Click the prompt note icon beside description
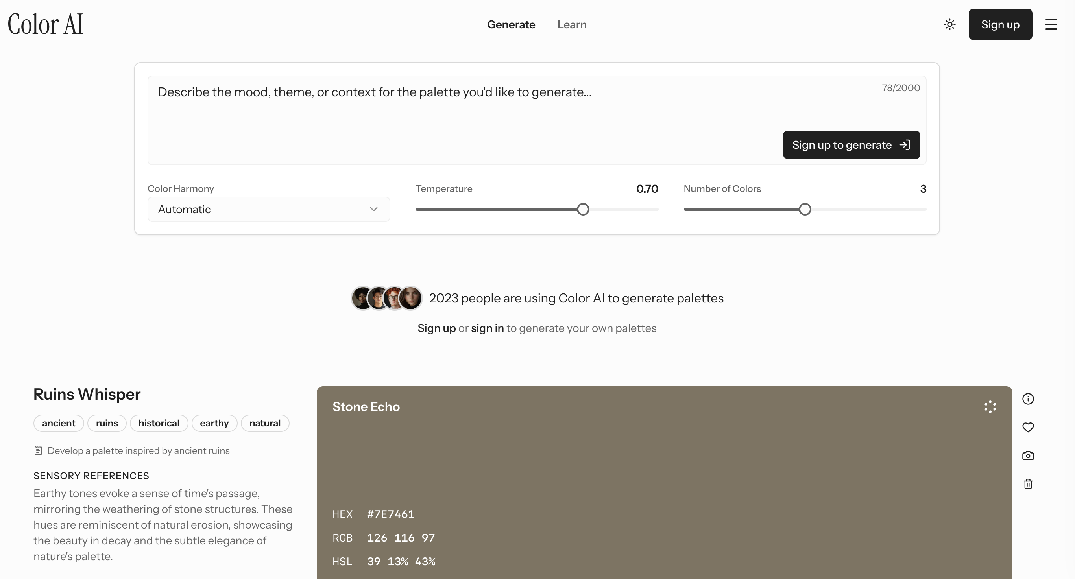Image resolution: width=1075 pixels, height=579 pixels. [38, 451]
